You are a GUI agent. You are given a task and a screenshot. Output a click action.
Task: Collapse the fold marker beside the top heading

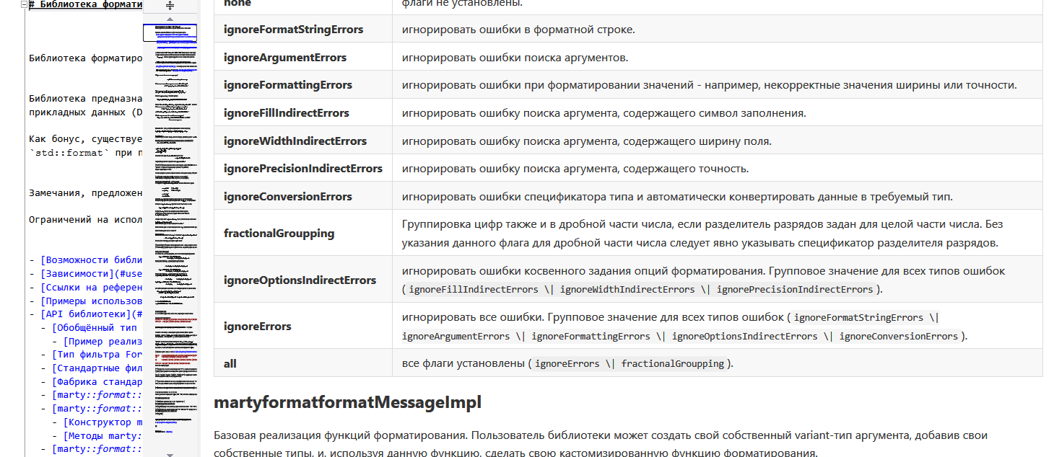pyautogui.click(x=24, y=4)
